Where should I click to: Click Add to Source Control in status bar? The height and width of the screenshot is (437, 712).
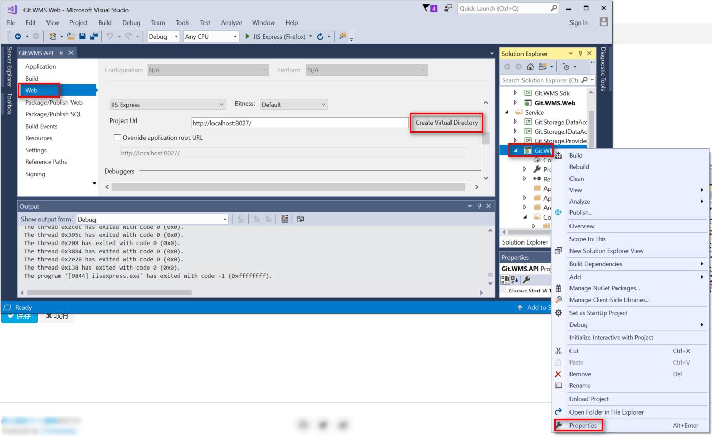tap(533, 307)
